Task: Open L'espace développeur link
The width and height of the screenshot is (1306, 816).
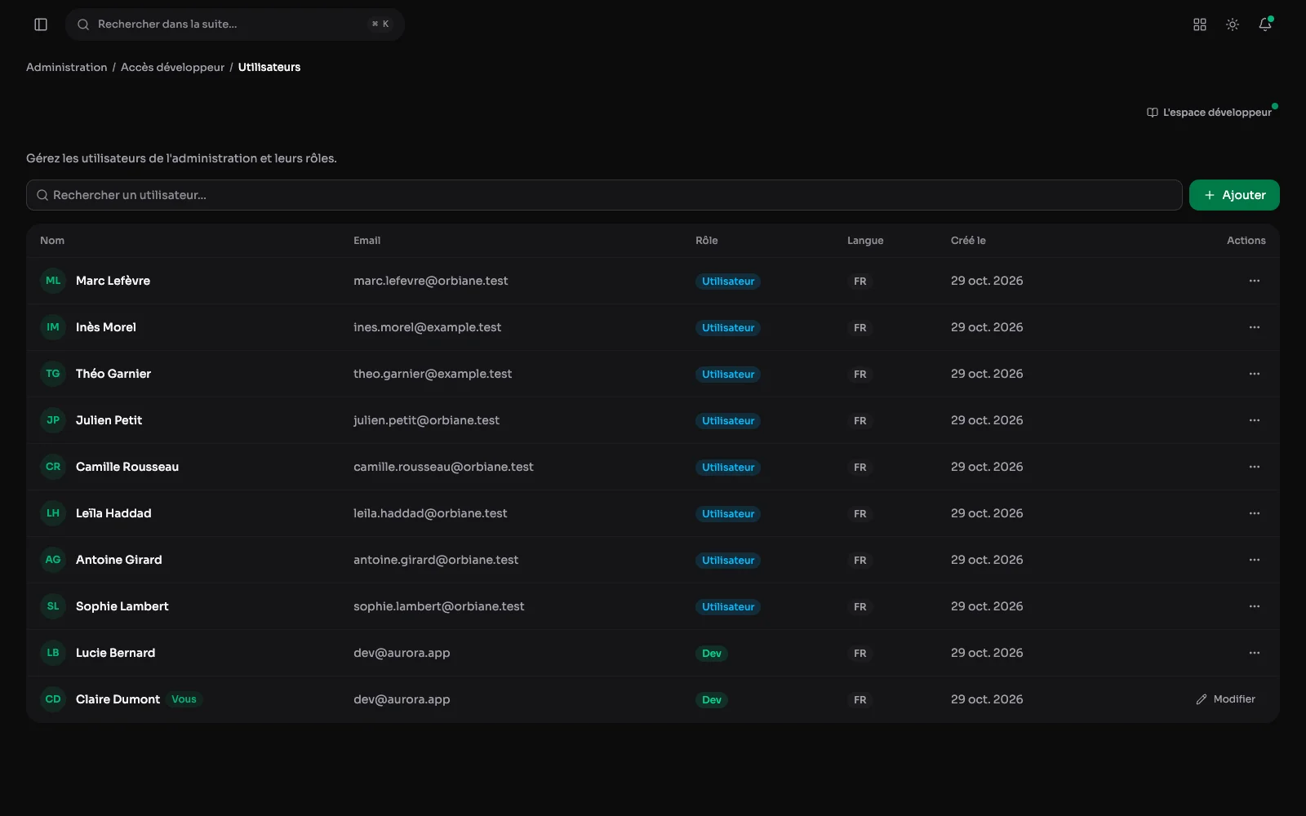Action: click(x=1210, y=113)
